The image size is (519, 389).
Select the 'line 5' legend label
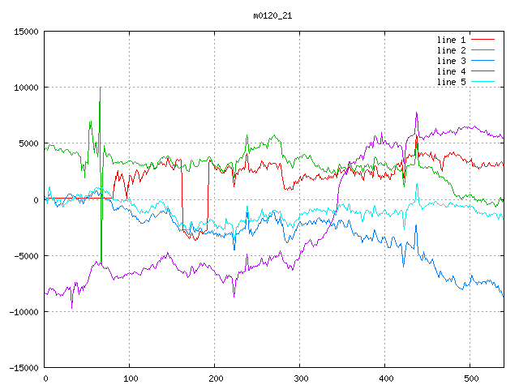point(451,82)
